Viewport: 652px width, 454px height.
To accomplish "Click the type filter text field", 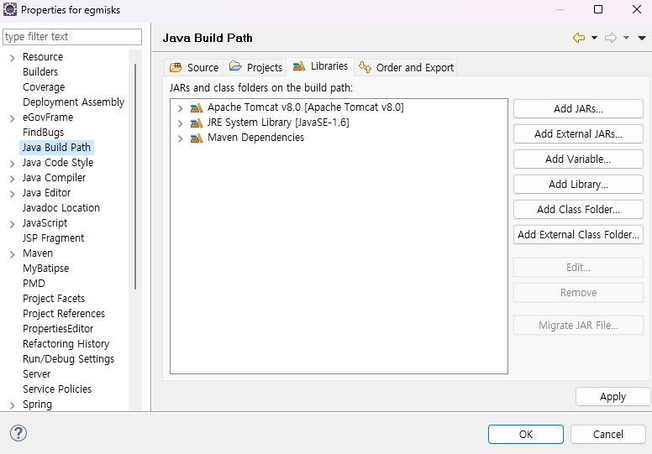I will (72, 37).
